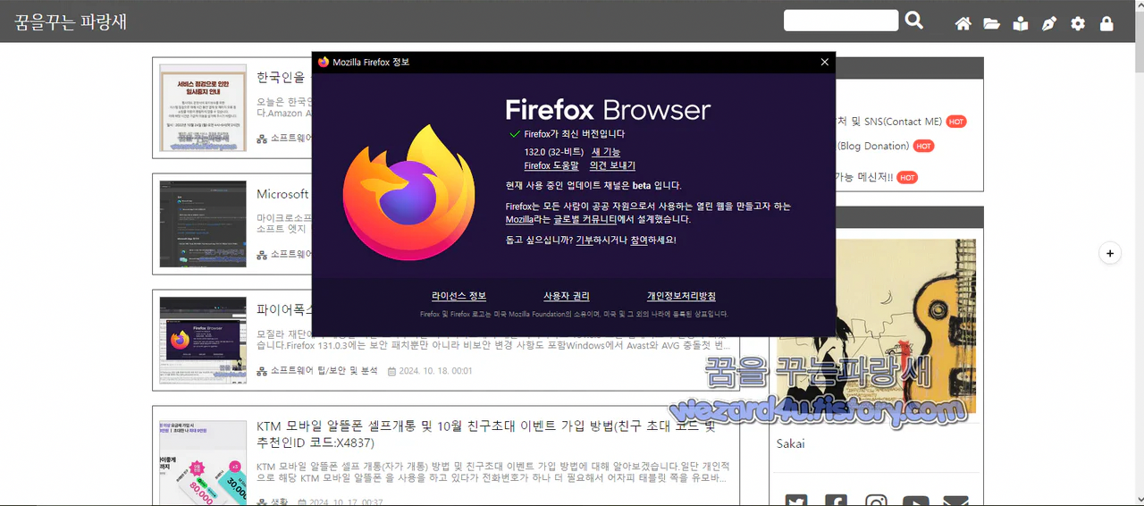Click HOT badge next to Blog Donation
Viewport: 1144px width, 506px height.
(x=923, y=146)
